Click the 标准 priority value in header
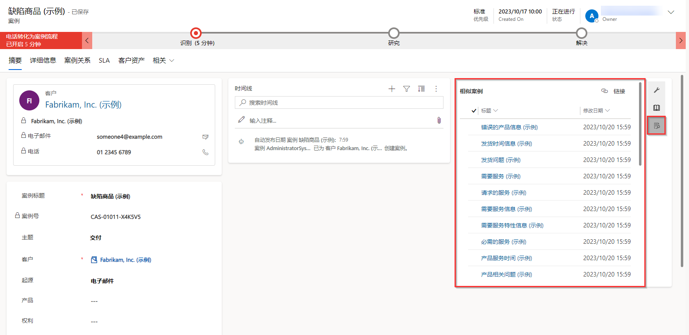The height and width of the screenshot is (335, 689). [x=479, y=11]
